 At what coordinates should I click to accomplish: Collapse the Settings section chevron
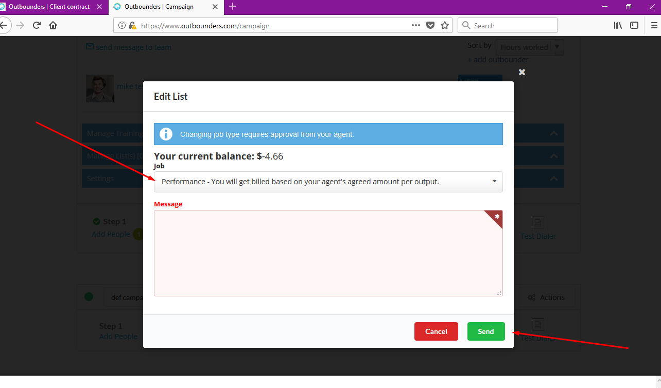pos(554,179)
